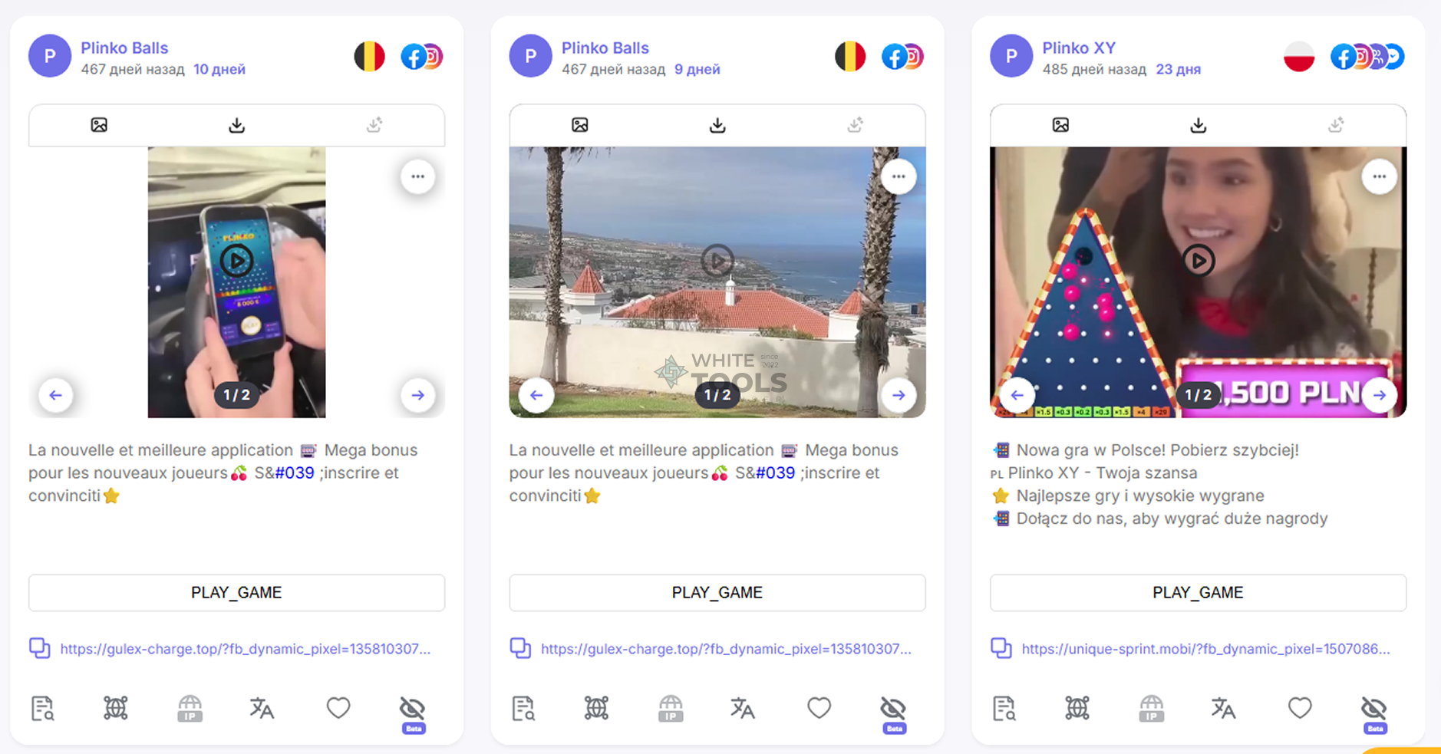Go to previous slide on the Plinko XY ad
The width and height of the screenshot is (1441, 754).
pyautogui.click(x=1017, y=395)
